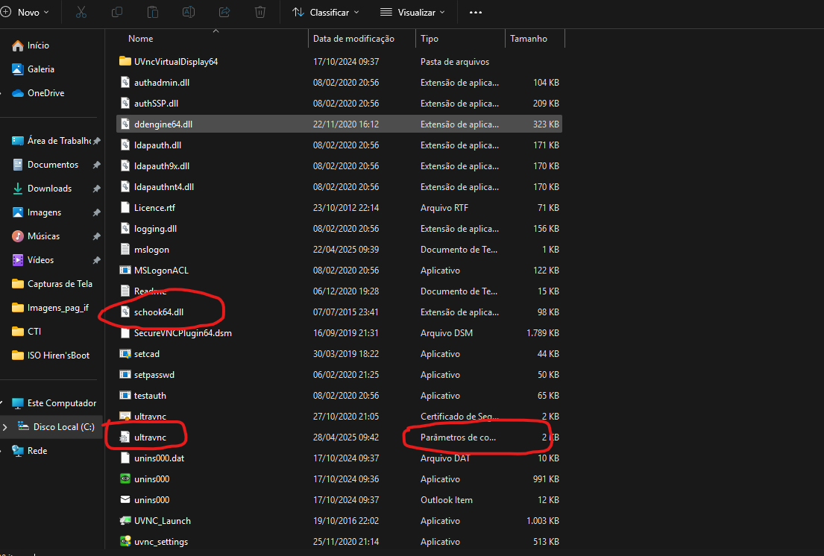
Task: Click the Share icon in toolbar
Action: pos(224,12)
